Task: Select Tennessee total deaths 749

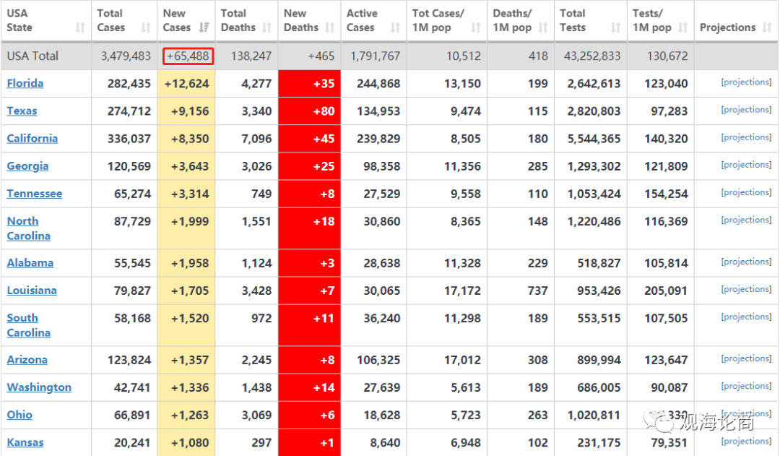Action: point(261,194)
